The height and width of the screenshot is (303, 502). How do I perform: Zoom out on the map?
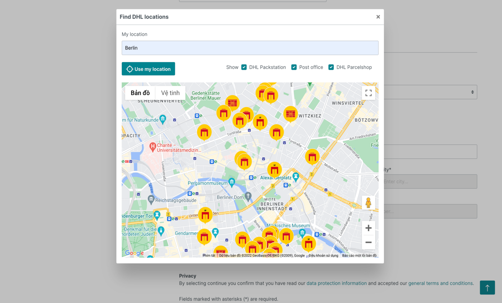pyautogui.click(x=368, y=242)
